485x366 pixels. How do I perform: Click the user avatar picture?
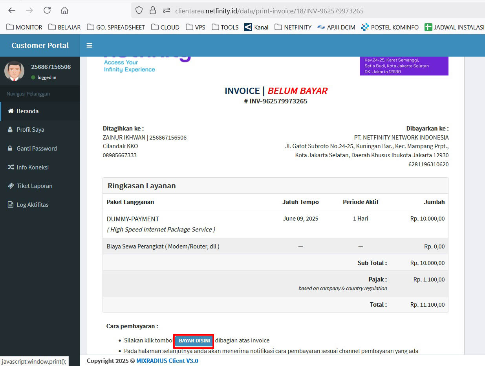(x=14, y=71)
